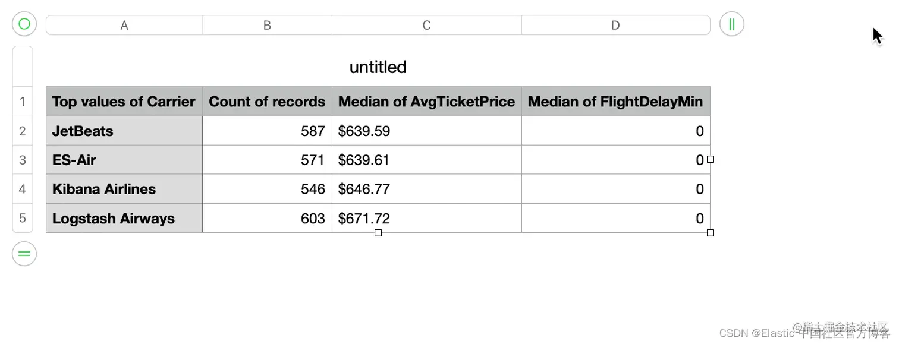Click the right-edge table resize handle
Screen dimensions: 899x344
point(710,159)
